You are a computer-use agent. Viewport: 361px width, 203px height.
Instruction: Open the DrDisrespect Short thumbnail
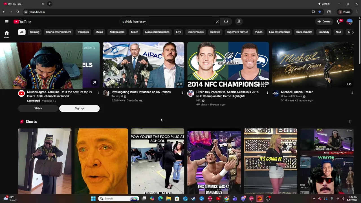click(x=327, y=161)
